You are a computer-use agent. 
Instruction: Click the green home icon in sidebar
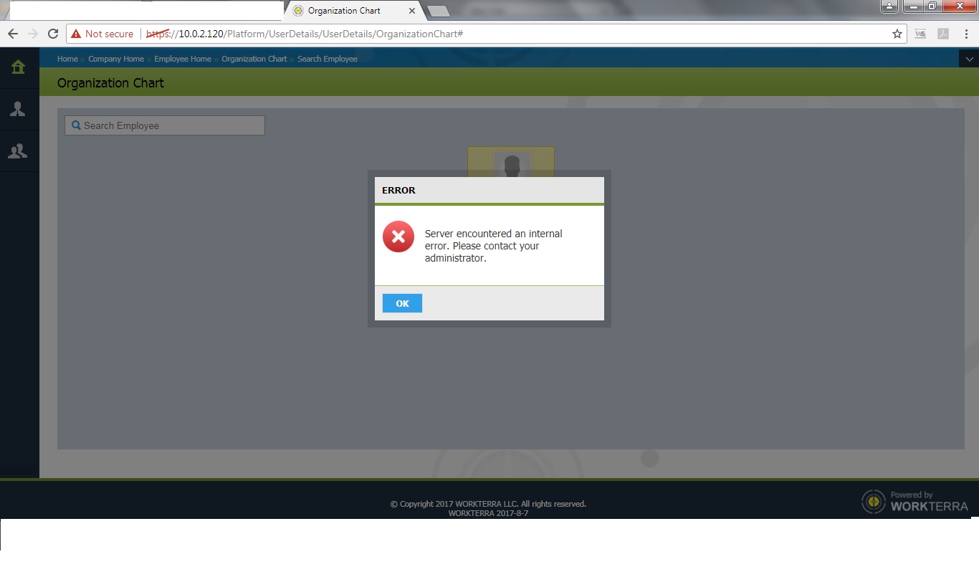18,67
